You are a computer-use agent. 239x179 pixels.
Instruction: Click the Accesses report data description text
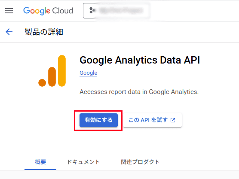(x=139, y=92)
